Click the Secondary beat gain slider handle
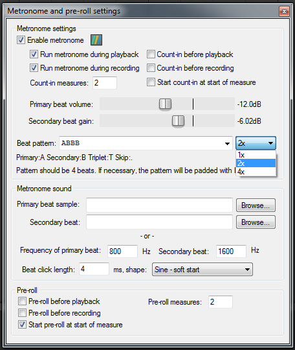 [x=179, y=121]
